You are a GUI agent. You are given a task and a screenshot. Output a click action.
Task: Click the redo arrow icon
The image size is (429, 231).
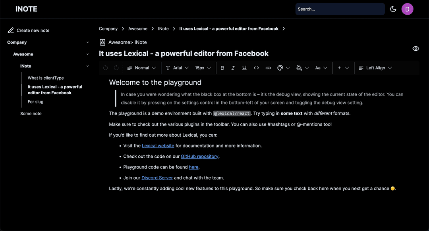116,68
